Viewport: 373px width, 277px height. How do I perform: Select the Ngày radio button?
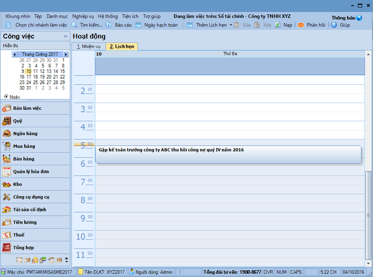coord(6,96)
